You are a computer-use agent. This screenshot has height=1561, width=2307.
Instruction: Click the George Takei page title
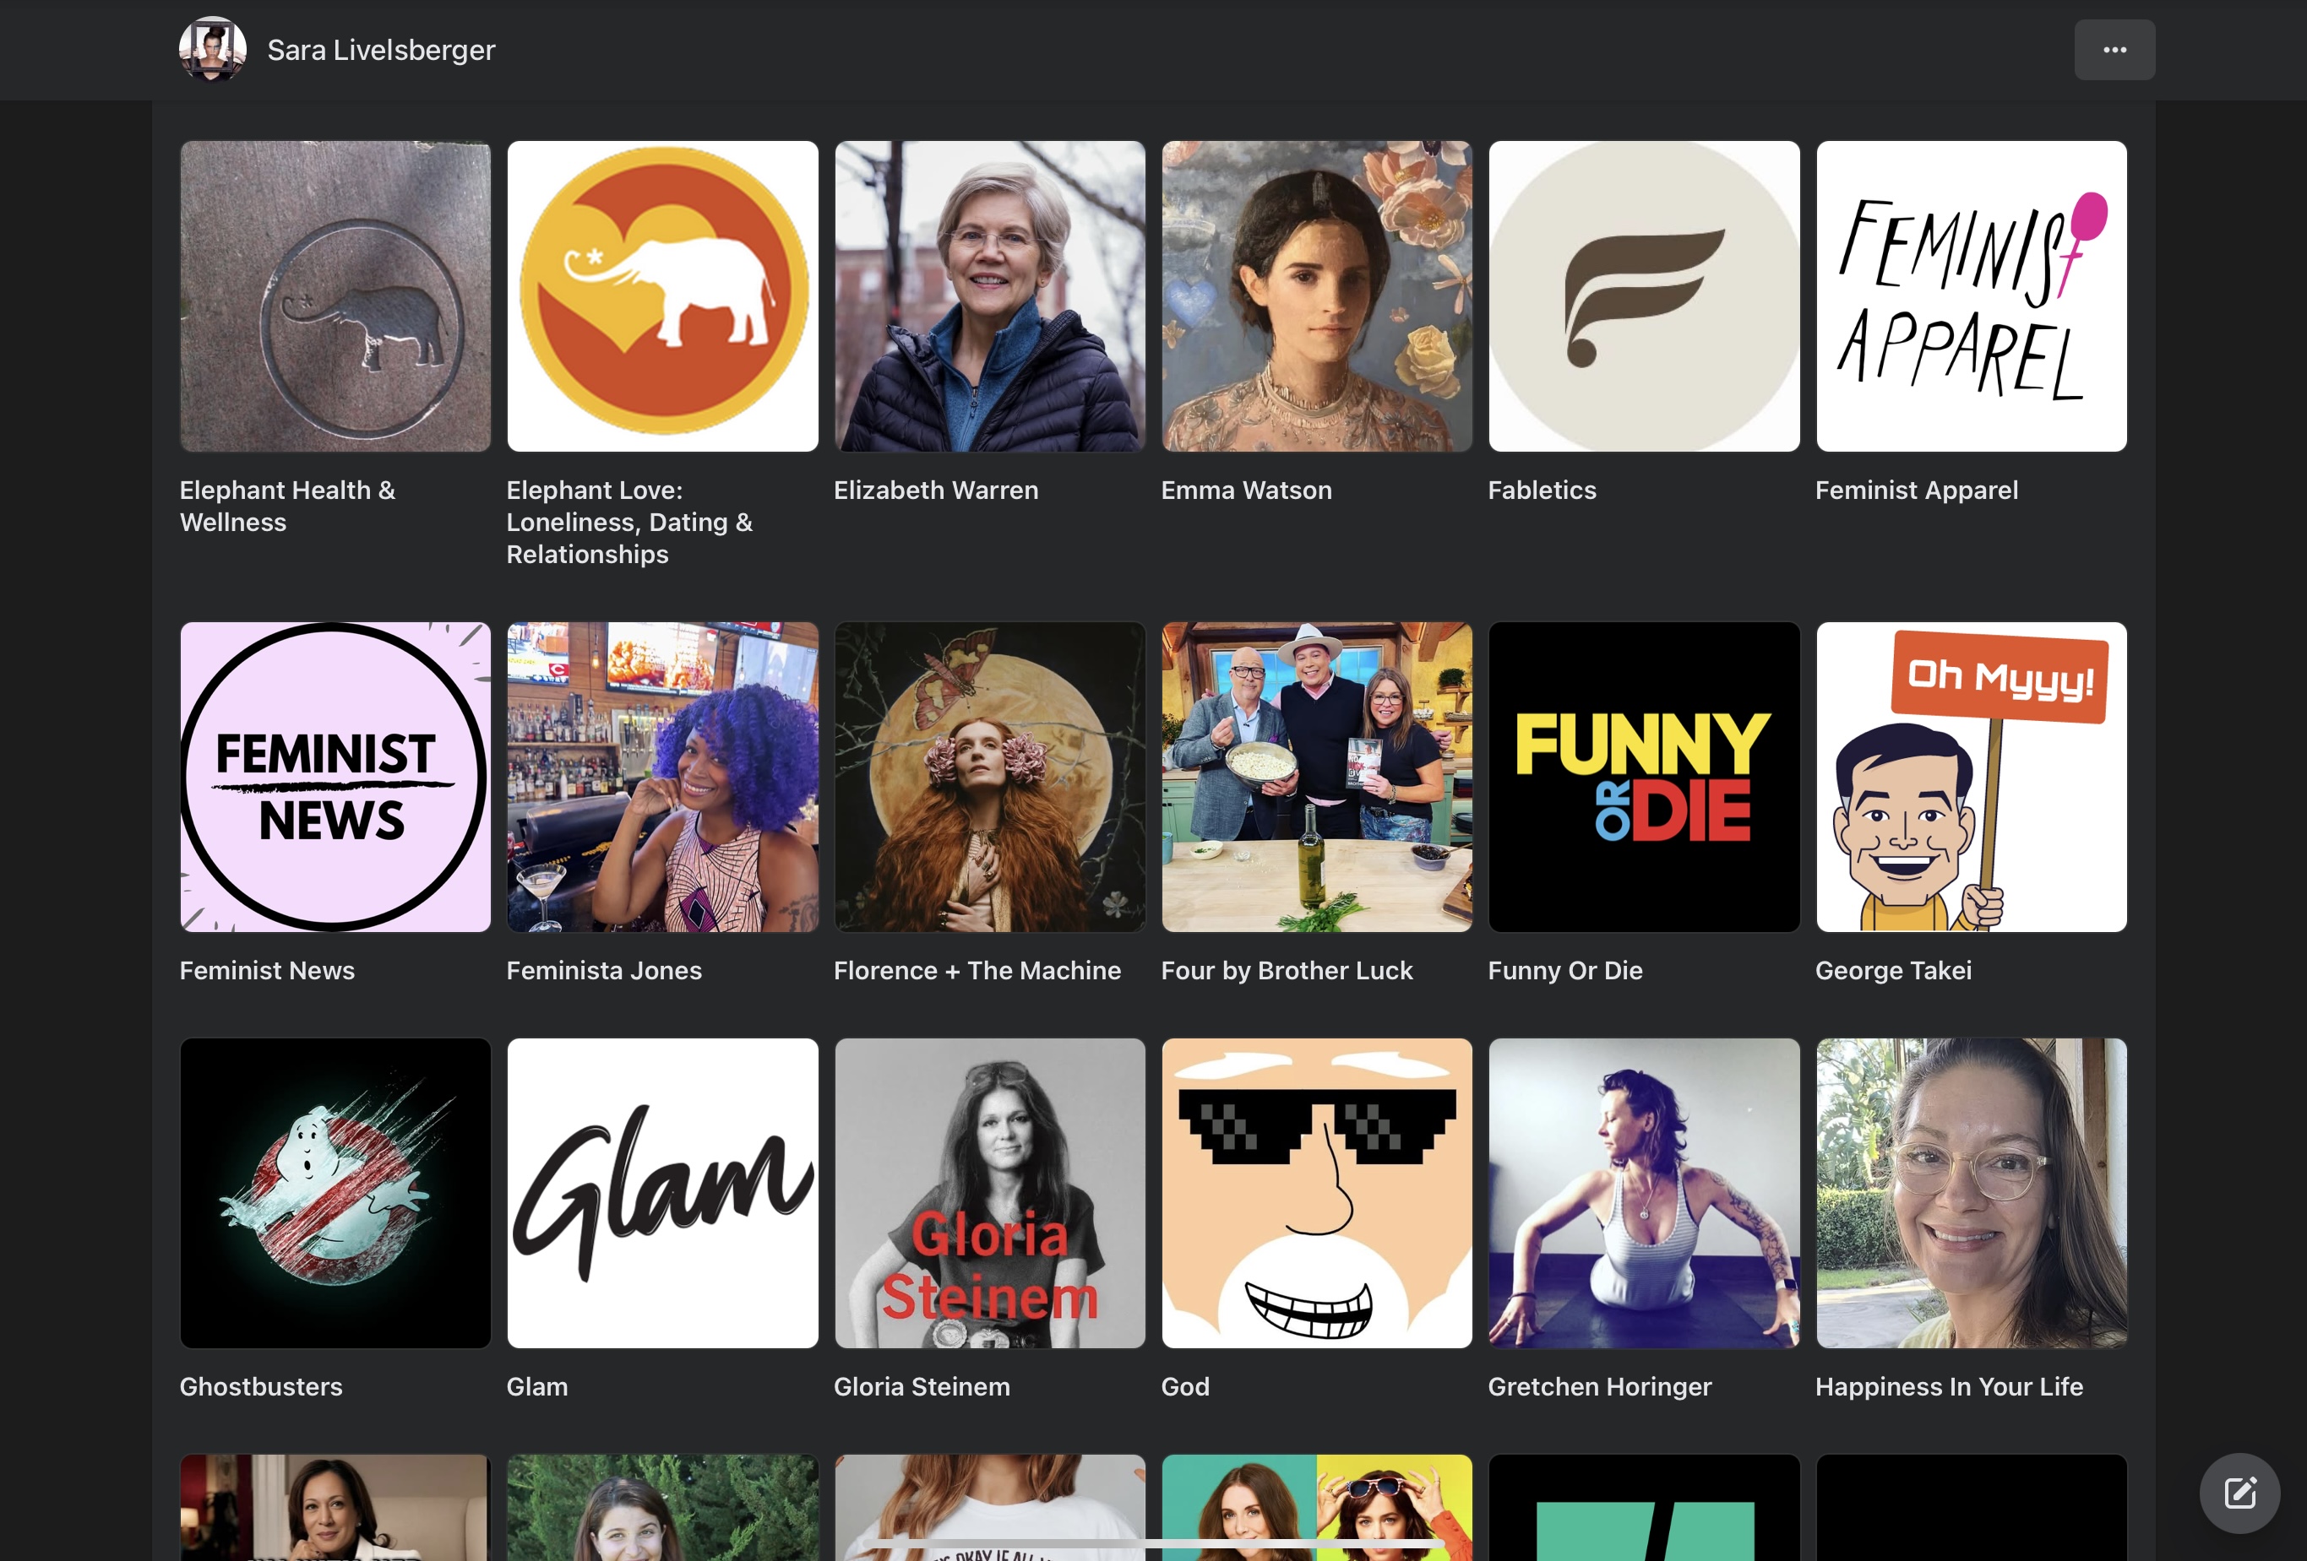1893,971
